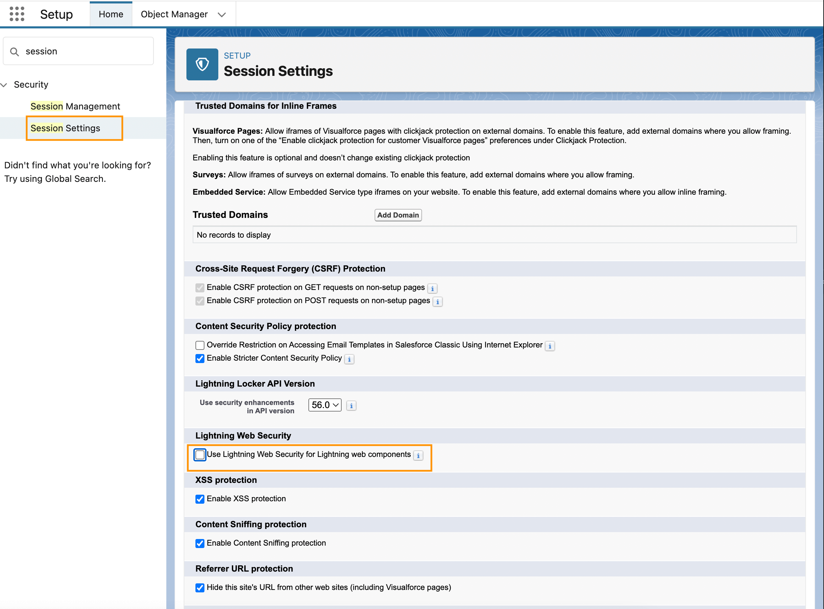Click the Didn't find what you're looking for text

point(77,165)
